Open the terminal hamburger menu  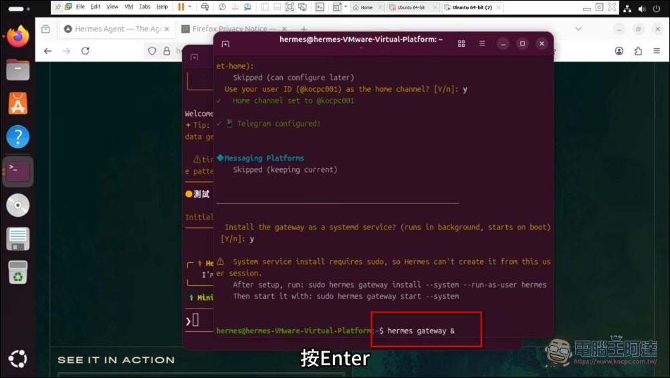tap(482, 43)
